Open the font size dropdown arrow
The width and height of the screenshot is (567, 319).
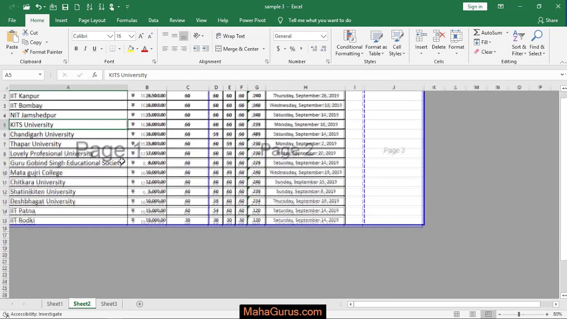pyautogui.click(x=131, y=36)
